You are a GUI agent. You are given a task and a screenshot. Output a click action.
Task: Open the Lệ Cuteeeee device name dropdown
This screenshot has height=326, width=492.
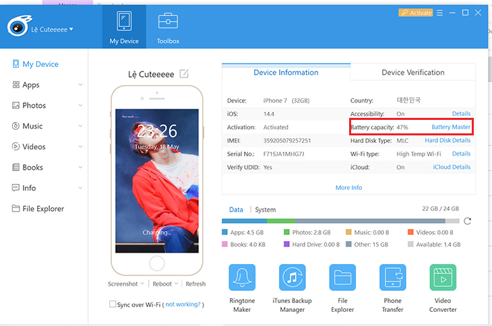click(x=52, y=30)
